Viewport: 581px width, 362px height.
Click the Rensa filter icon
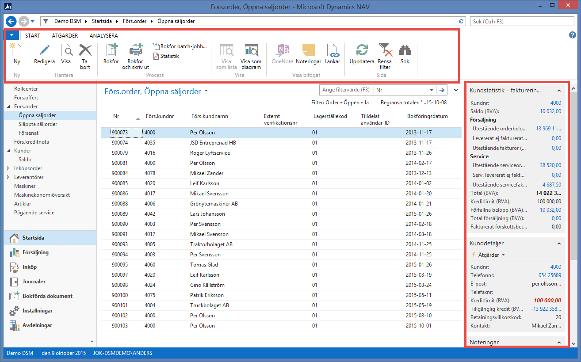(x=385, y=50)
